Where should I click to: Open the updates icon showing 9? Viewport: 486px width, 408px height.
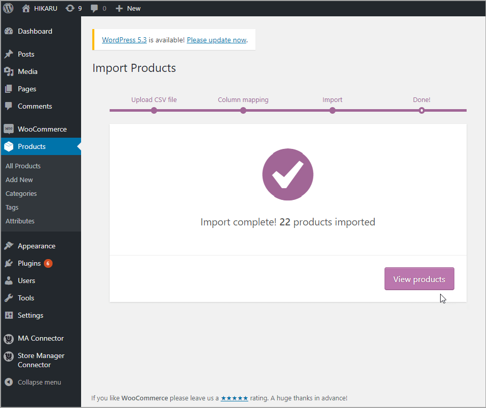click(70, 8)
